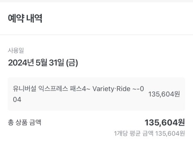The width and height of the screenshot is (193, 152).
Task: Click the bold total amount 135,604원
Action: [x=164, y=122]
